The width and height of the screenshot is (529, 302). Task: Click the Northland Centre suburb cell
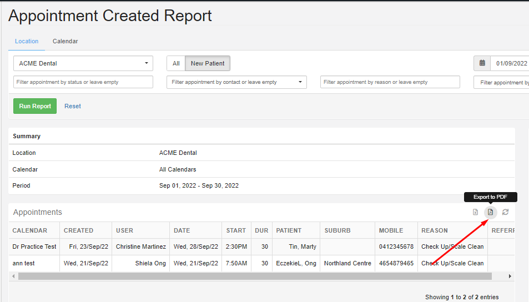click(347, 263)
